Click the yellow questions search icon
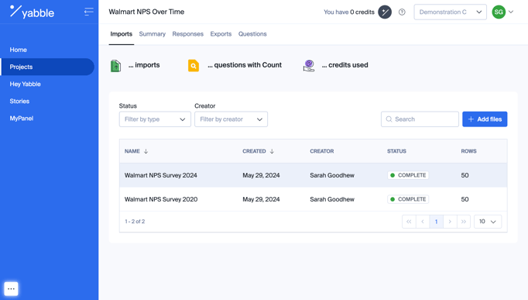 tap(194, 65)
